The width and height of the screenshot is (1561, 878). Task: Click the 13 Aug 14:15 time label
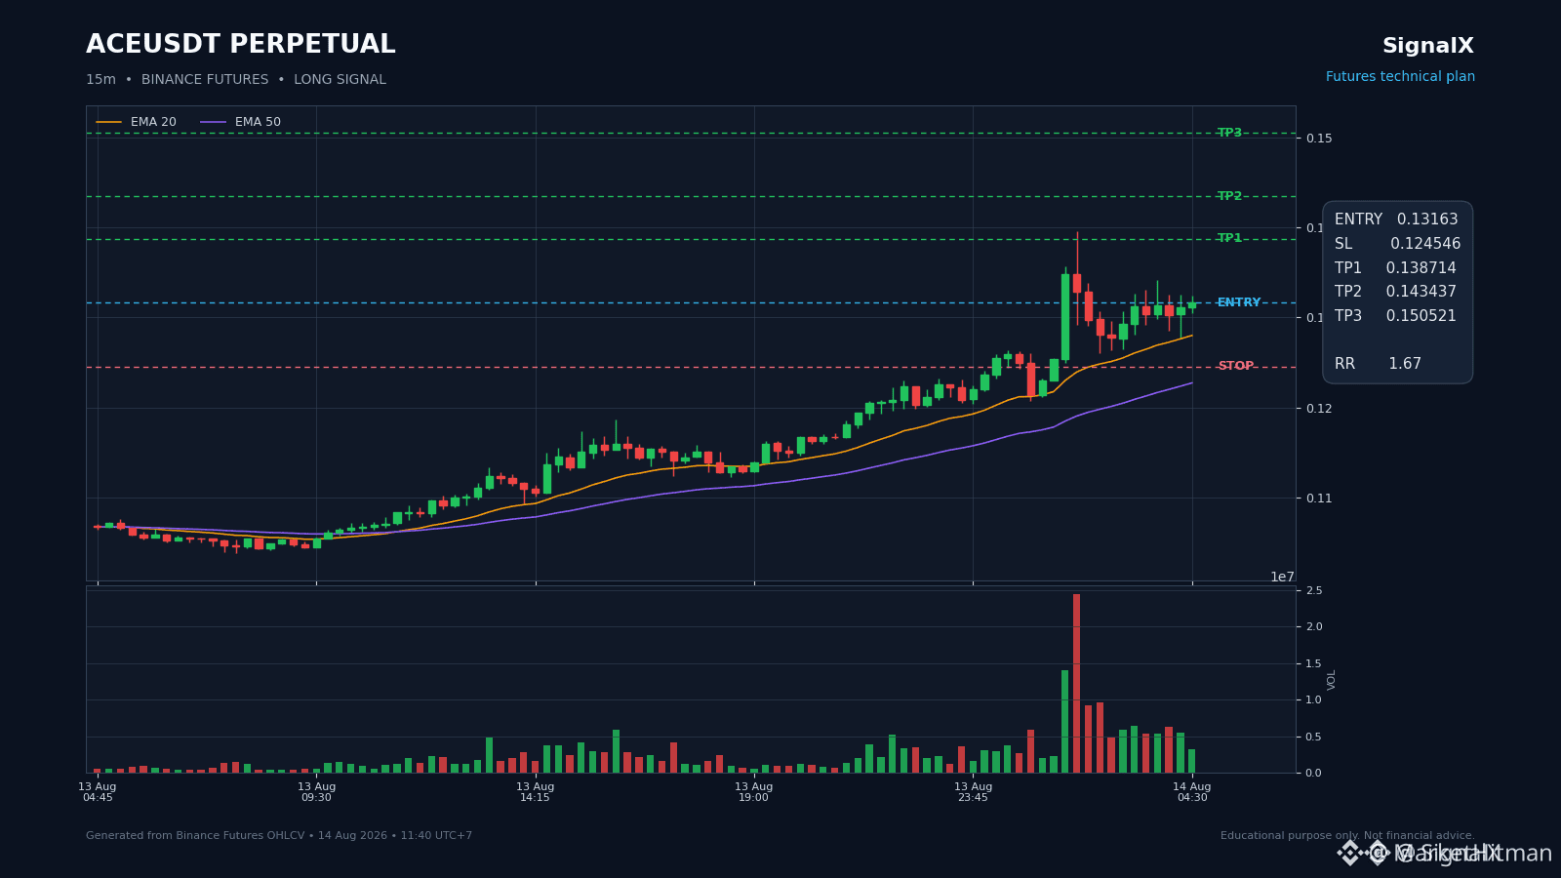535,792
